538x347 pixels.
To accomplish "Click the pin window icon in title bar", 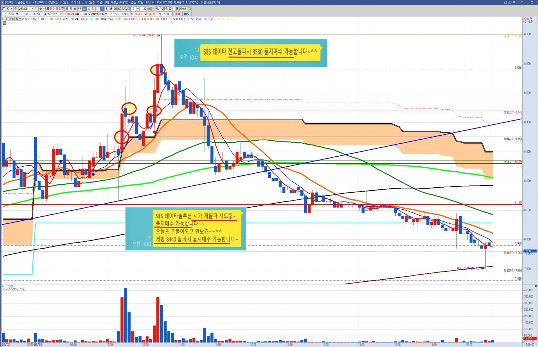I will click(x=514, y=2).
